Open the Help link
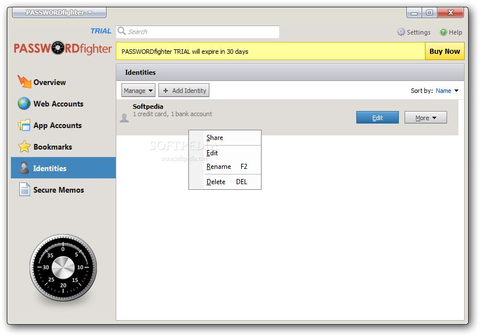Image resolution: width=480 pixels, height=336 pixels. [451, 32]
